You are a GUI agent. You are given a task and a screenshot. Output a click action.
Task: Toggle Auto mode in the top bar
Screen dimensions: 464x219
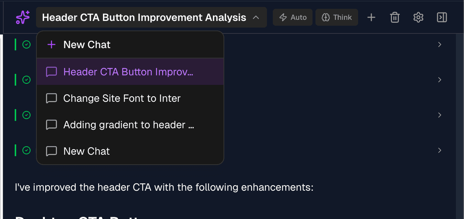[x=293, y=17]
